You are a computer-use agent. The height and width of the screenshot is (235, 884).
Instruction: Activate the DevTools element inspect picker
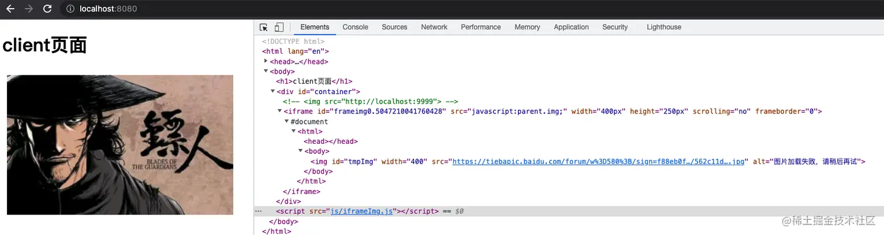tap(264, 27)
